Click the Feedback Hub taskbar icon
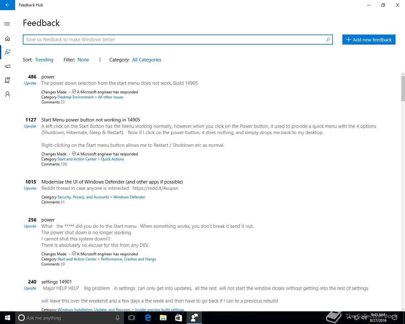The height and width of the screenshot is (324, 405). click(x=194, y=318)
